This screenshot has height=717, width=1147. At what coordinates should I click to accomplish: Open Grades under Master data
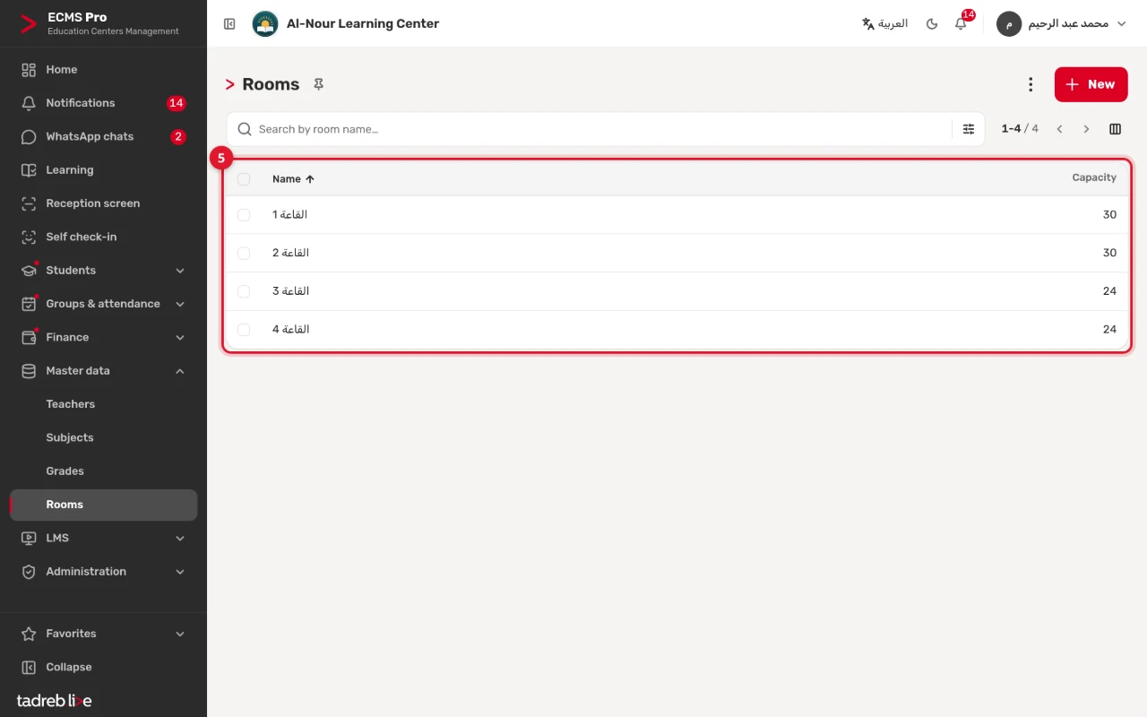click(x=104, y=471)
